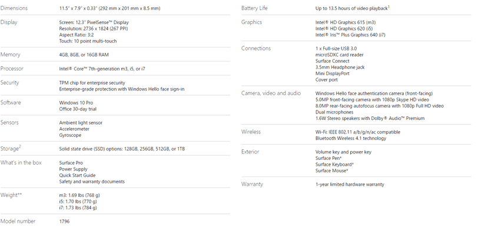Viewport: 485px width, 238px height.
Task: Select the model number 1796
Action: coord(64,222)
